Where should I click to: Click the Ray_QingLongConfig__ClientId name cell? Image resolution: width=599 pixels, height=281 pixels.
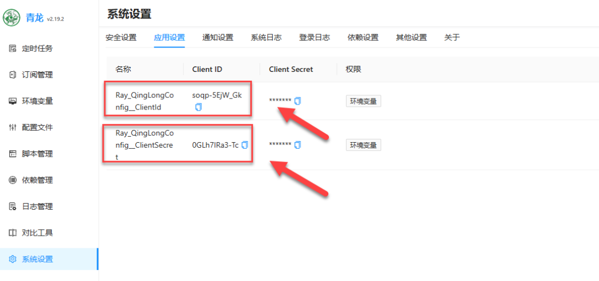145,101
